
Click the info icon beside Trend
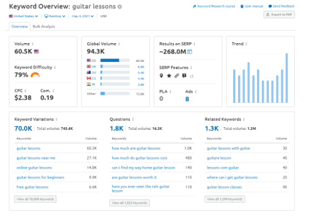point(246,44)
